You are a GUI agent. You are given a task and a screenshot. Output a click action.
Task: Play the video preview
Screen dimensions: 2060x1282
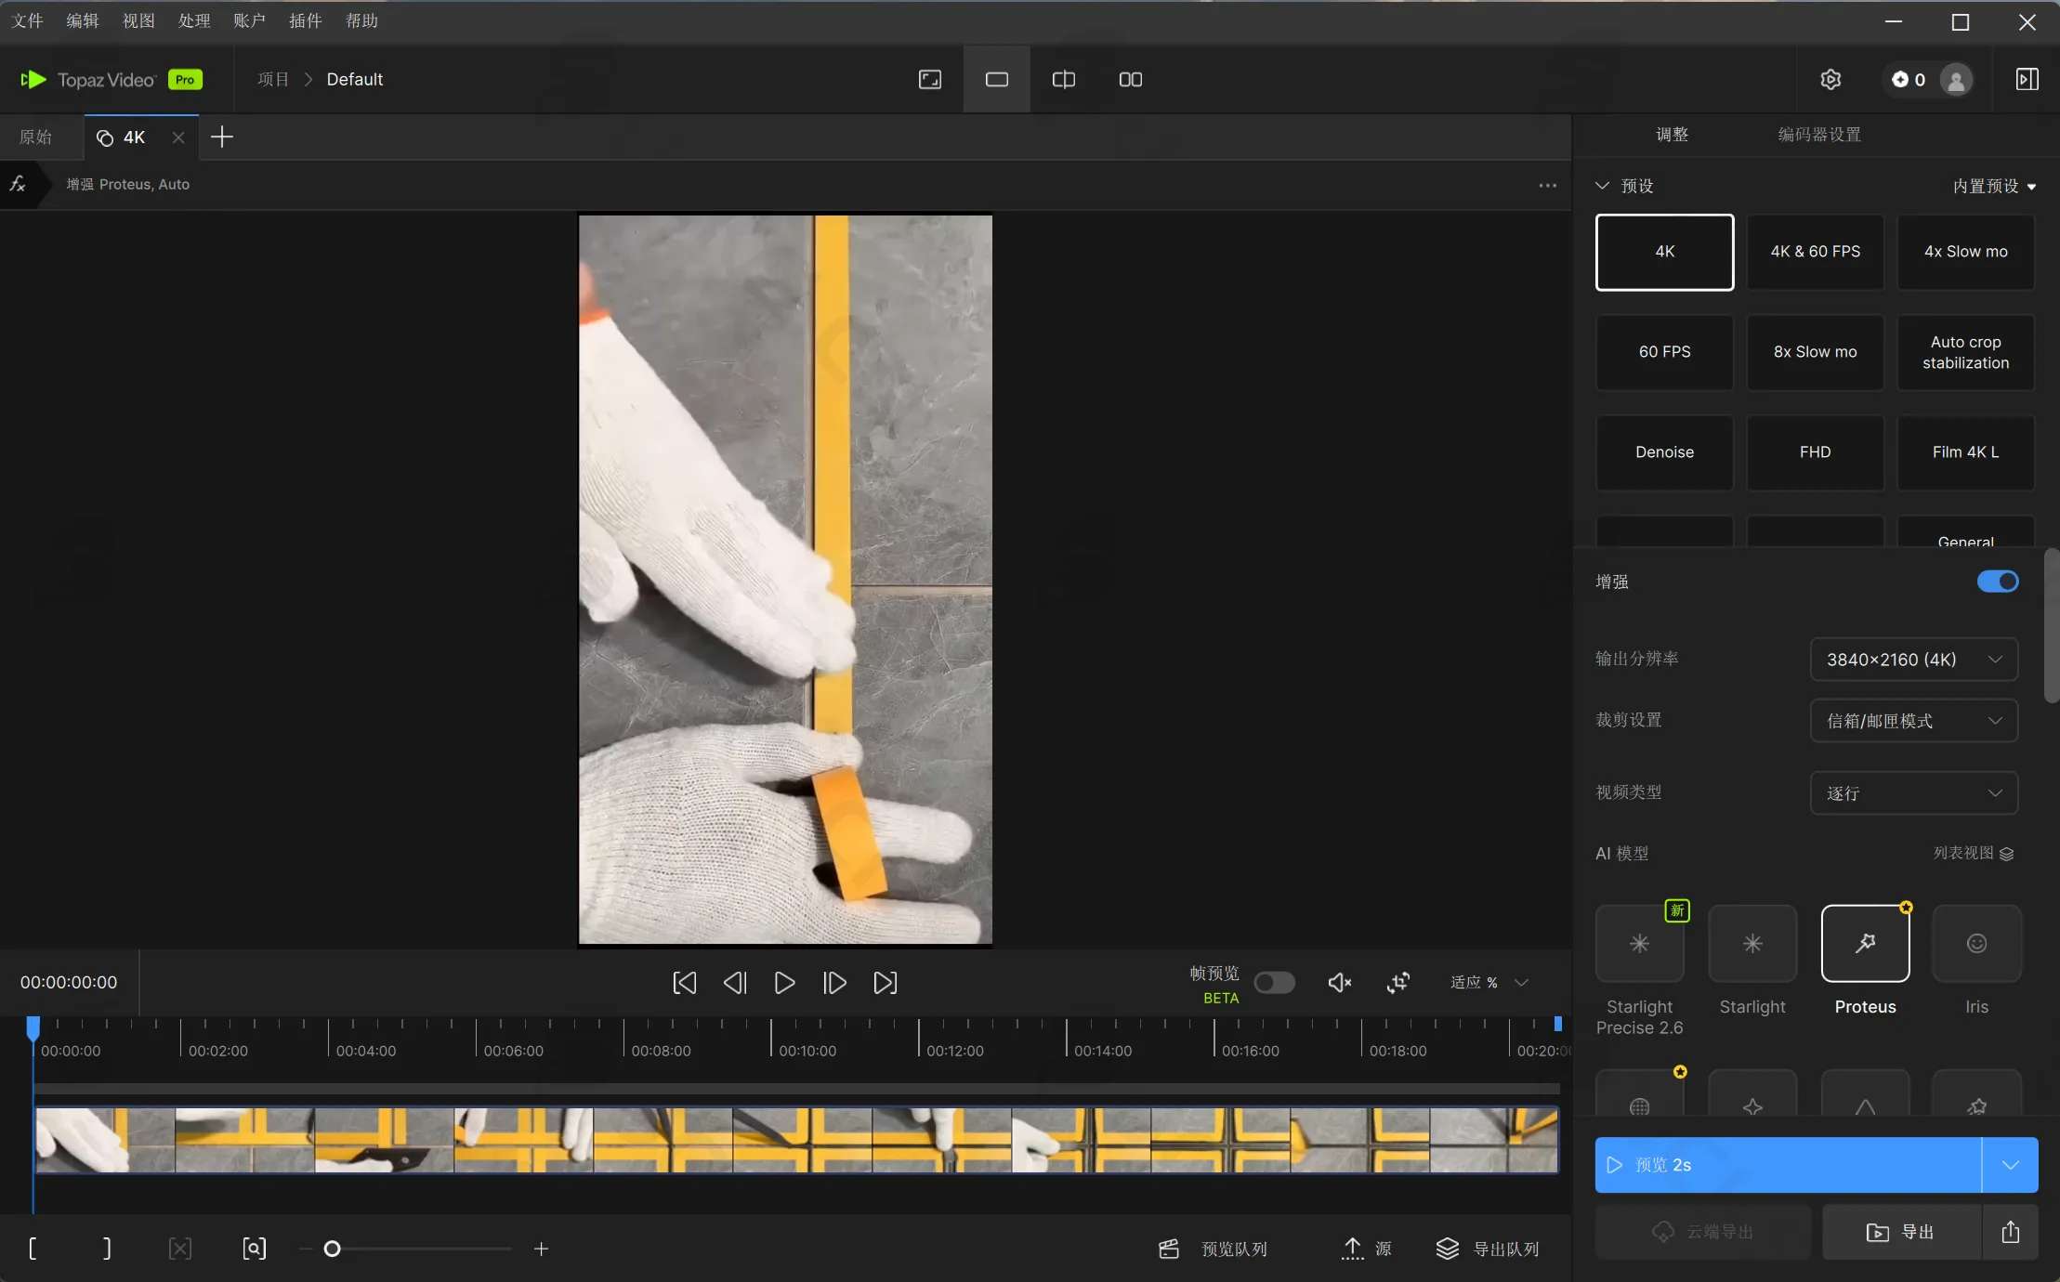(x=784, y=983)
